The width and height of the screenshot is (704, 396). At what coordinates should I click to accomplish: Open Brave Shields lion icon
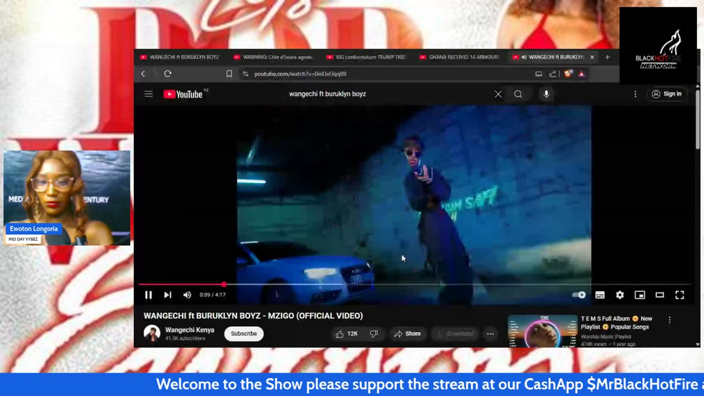click(568, 74)
